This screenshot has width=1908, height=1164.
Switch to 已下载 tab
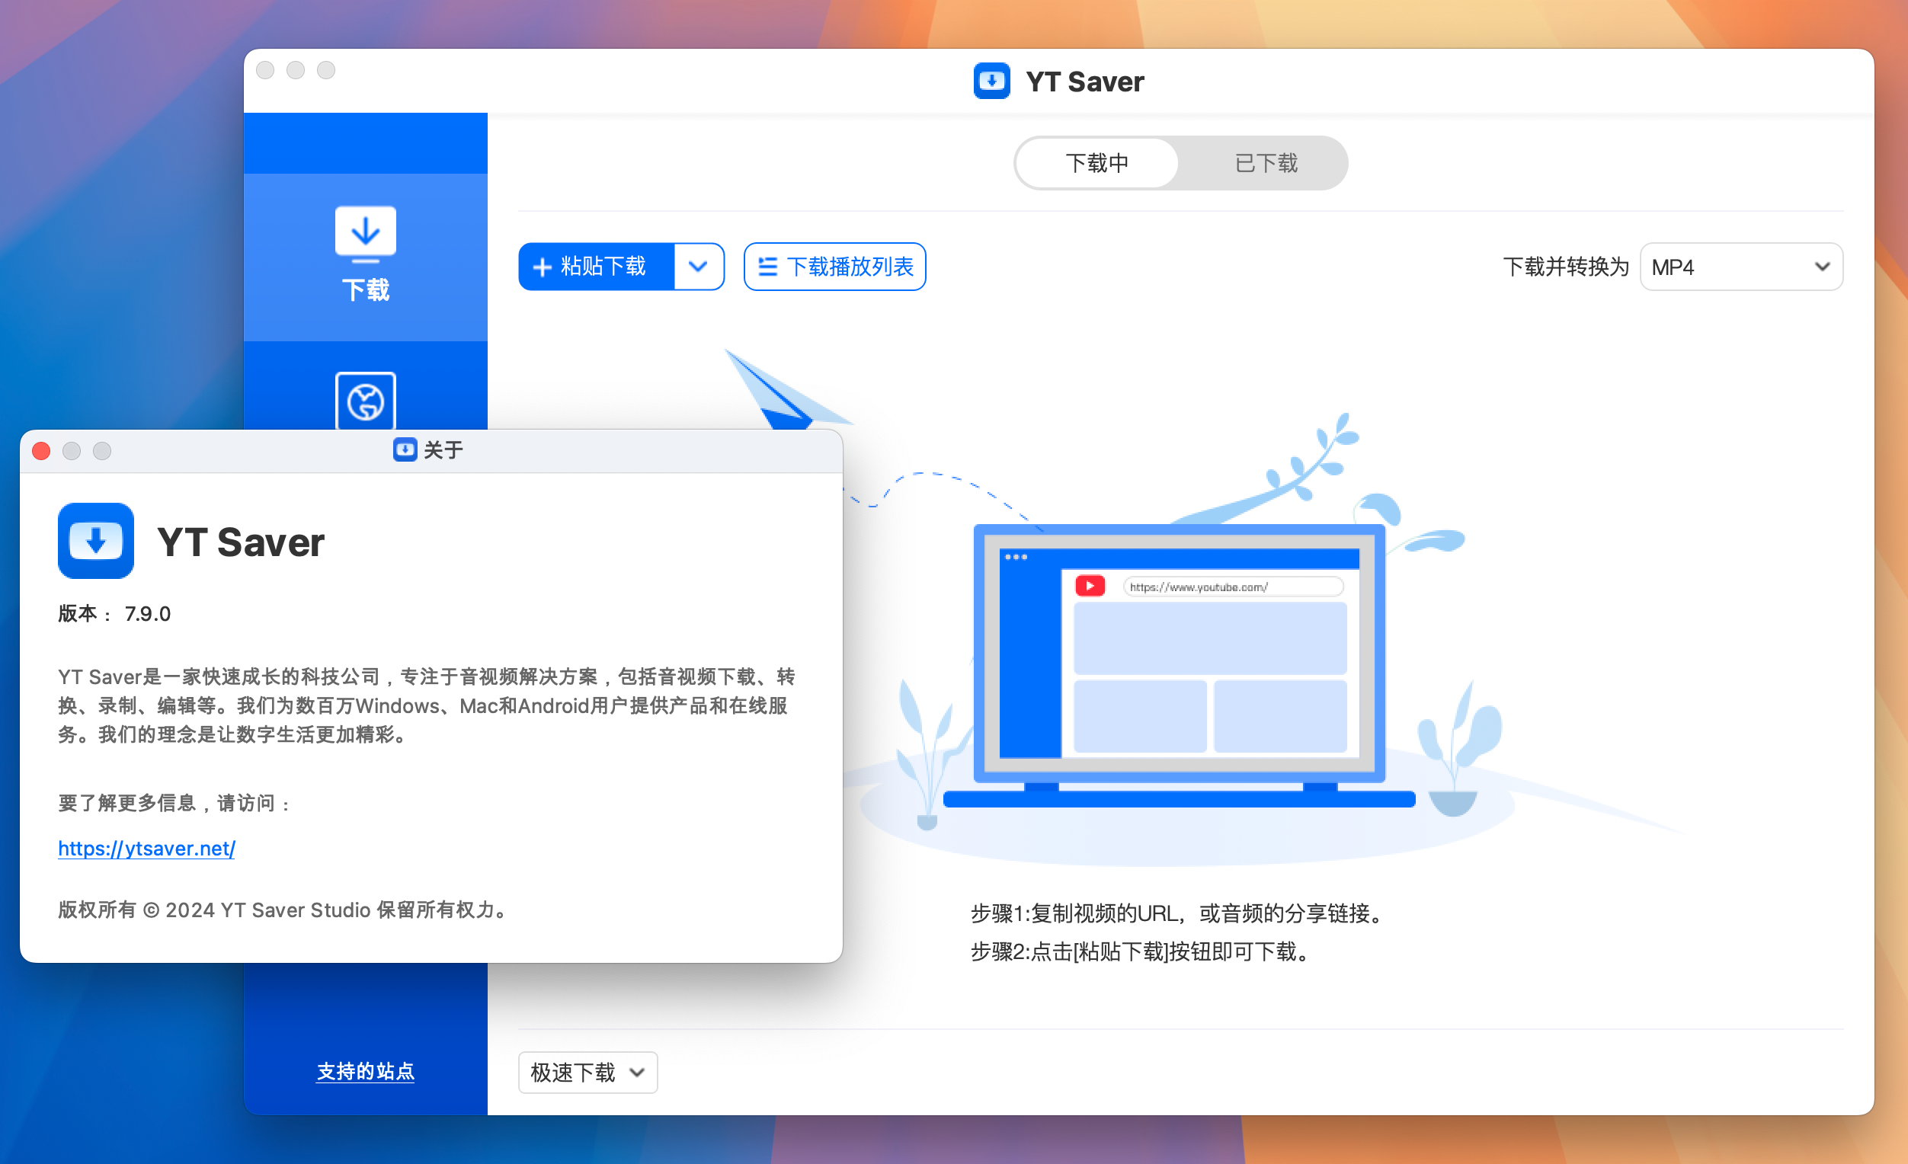[1263, 164]
